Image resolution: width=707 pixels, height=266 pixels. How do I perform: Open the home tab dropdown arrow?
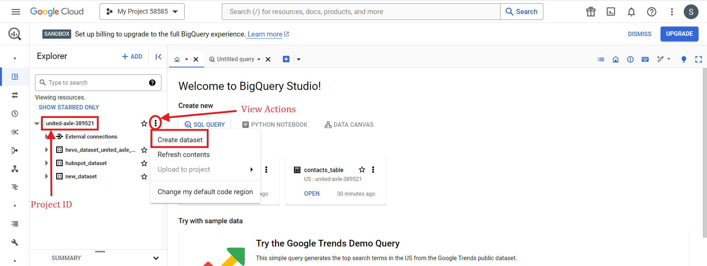187,59
